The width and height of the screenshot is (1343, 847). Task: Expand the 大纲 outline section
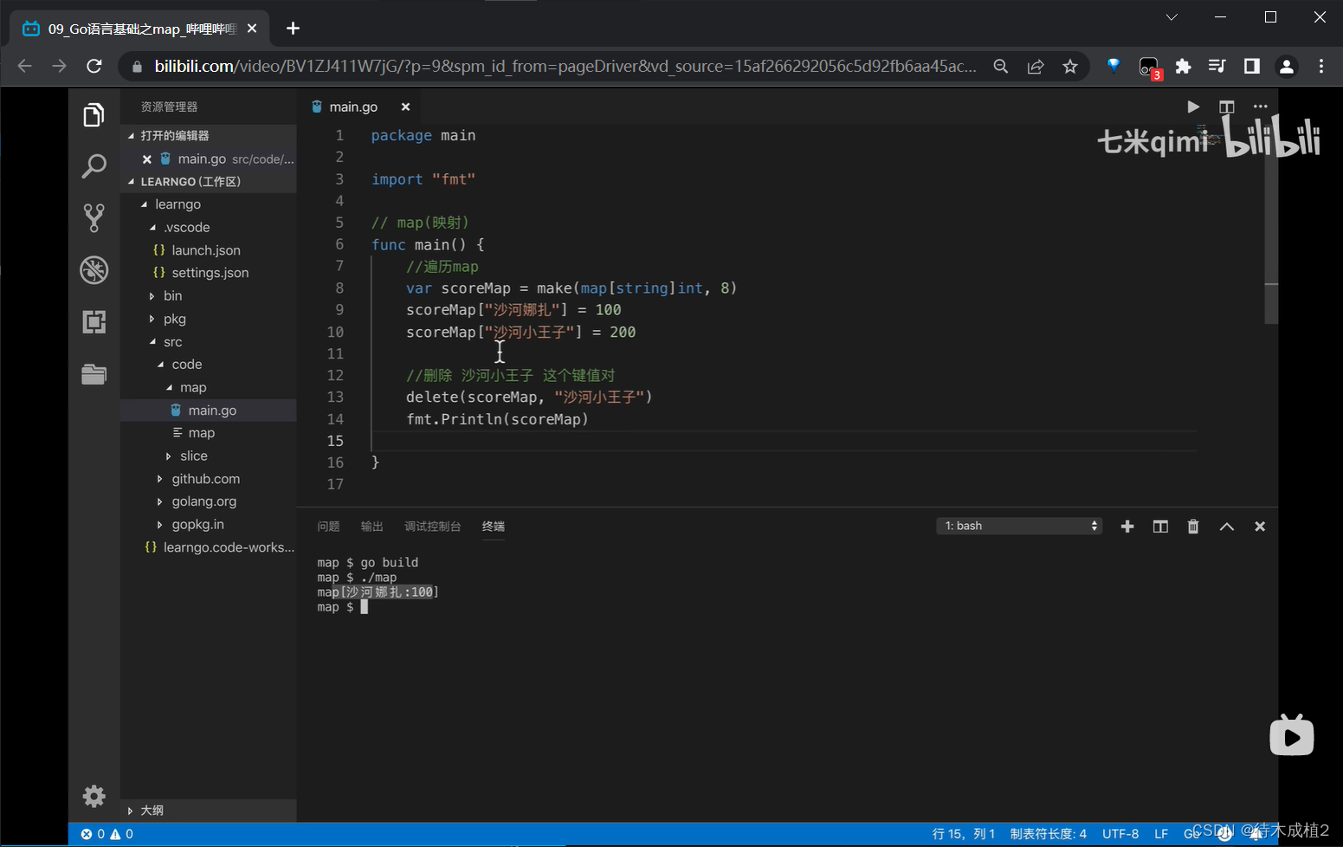pyautogui.click(x=209, y=811)
